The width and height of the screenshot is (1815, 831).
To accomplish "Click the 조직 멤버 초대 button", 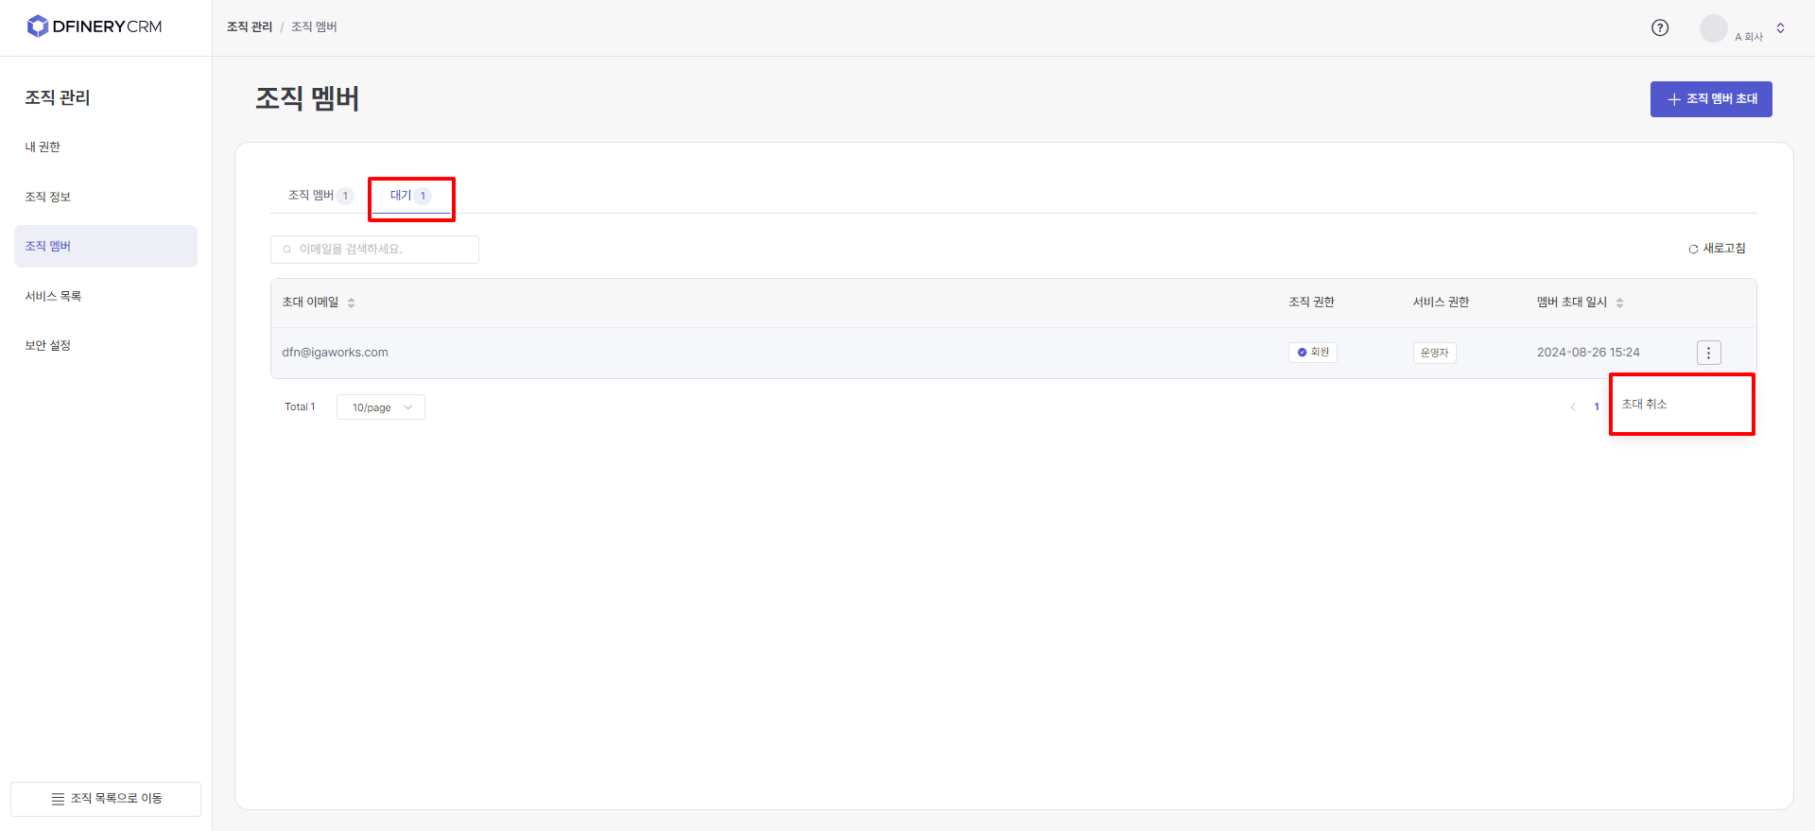I will (x=1711, y=99).
